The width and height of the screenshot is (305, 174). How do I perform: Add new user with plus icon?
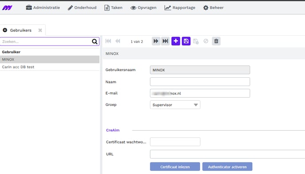pos(176,41)
